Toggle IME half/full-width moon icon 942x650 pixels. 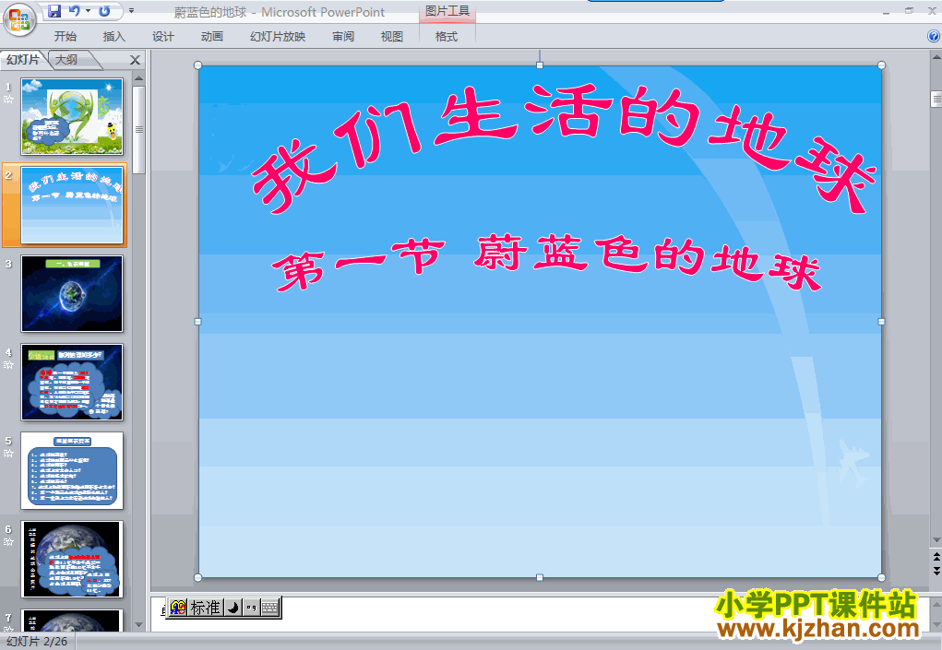click(x=233, y=608)
